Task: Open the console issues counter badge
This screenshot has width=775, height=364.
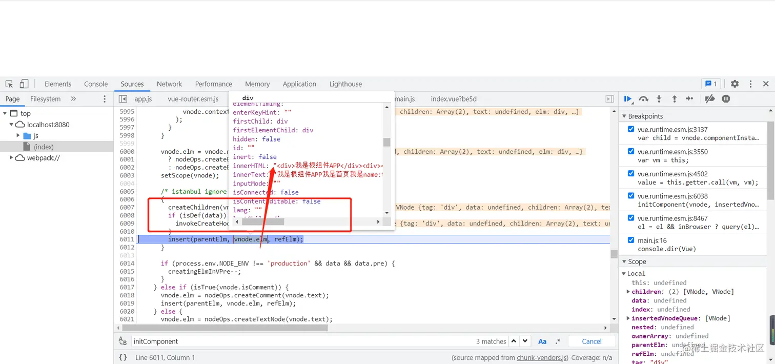Action: 711,84
